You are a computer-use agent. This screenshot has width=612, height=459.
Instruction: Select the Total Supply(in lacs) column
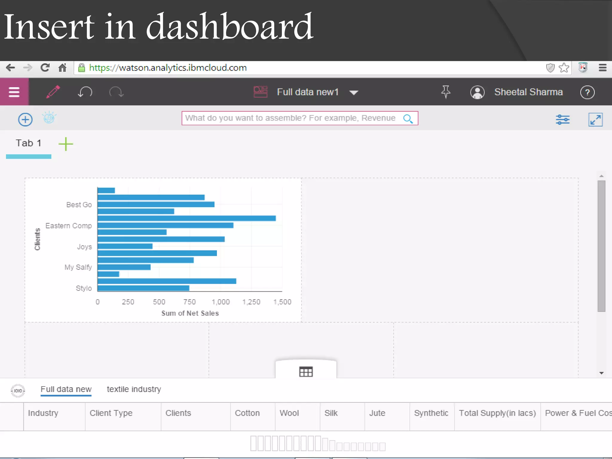pyautogui.click(x=498, y=416)
